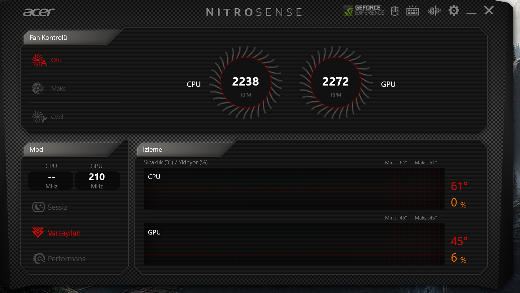Image resolution: width=520 pixels, height=293 pixels.
Task: Click the GPU load 6 % reading
Action: point(459,258)
